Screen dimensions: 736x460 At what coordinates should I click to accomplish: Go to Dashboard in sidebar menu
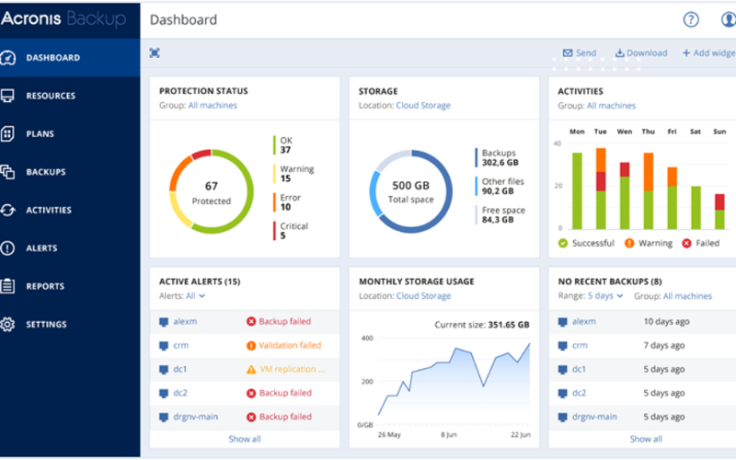pyautogui.click(x=70, y=58)
